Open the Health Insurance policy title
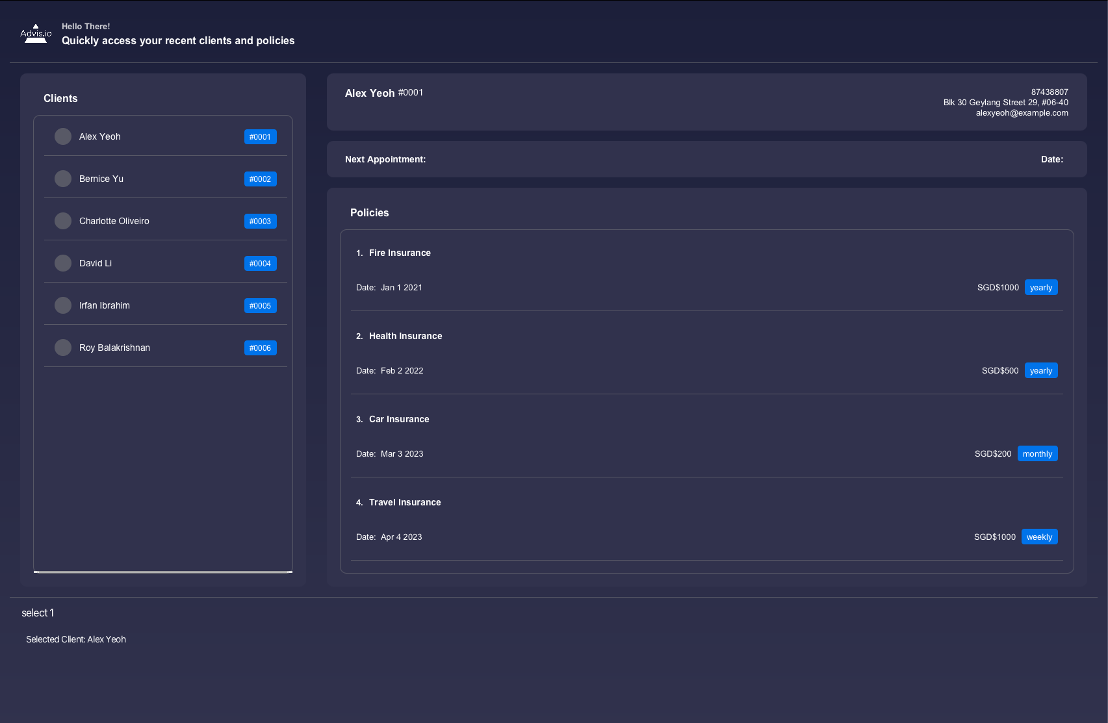 406,336
